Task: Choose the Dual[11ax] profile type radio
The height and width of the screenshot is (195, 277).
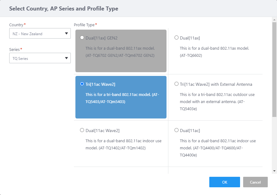Action: coord(176,38)
